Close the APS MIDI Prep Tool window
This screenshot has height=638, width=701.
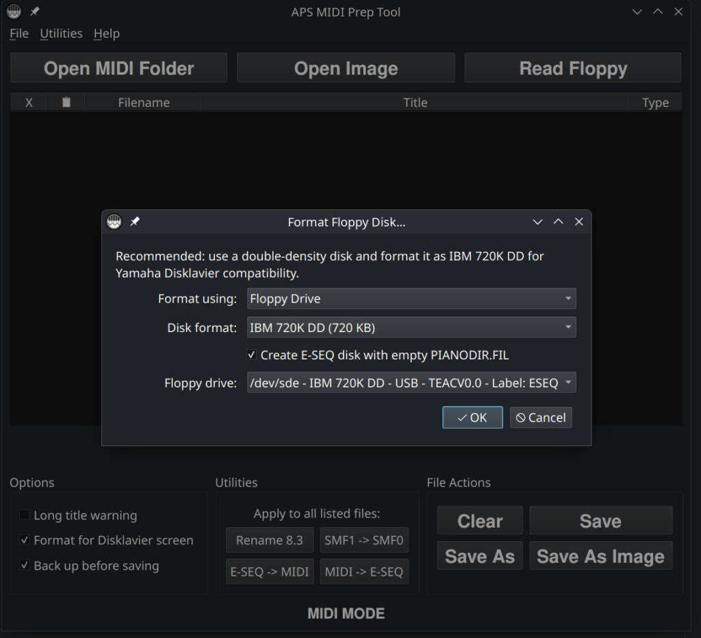click(x=678, y=12)
